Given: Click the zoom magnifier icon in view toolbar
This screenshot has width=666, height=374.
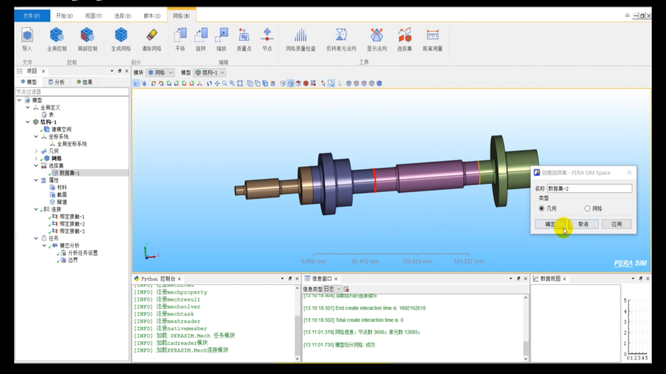Looking at the screenshot, I should pyautogui.click(x=225, y=84).
